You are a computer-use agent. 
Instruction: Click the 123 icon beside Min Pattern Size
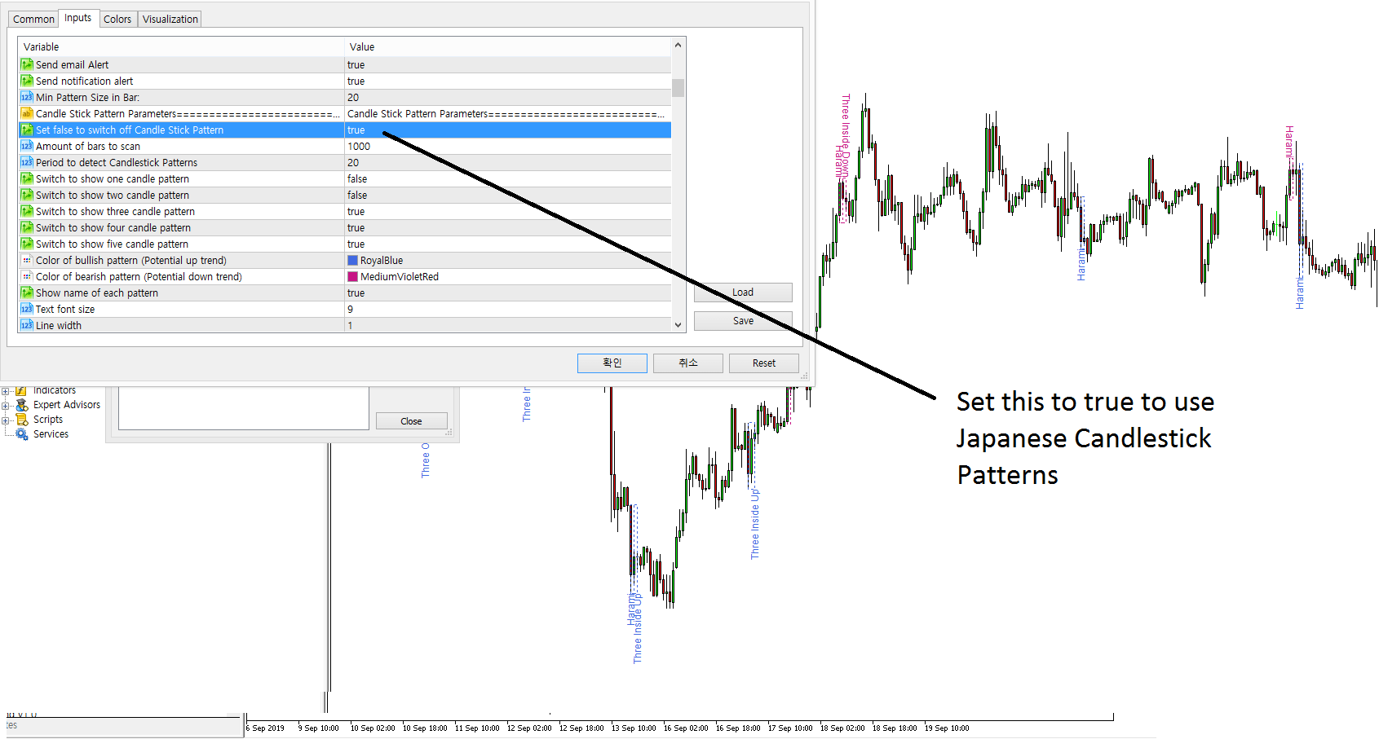point(27,97)
